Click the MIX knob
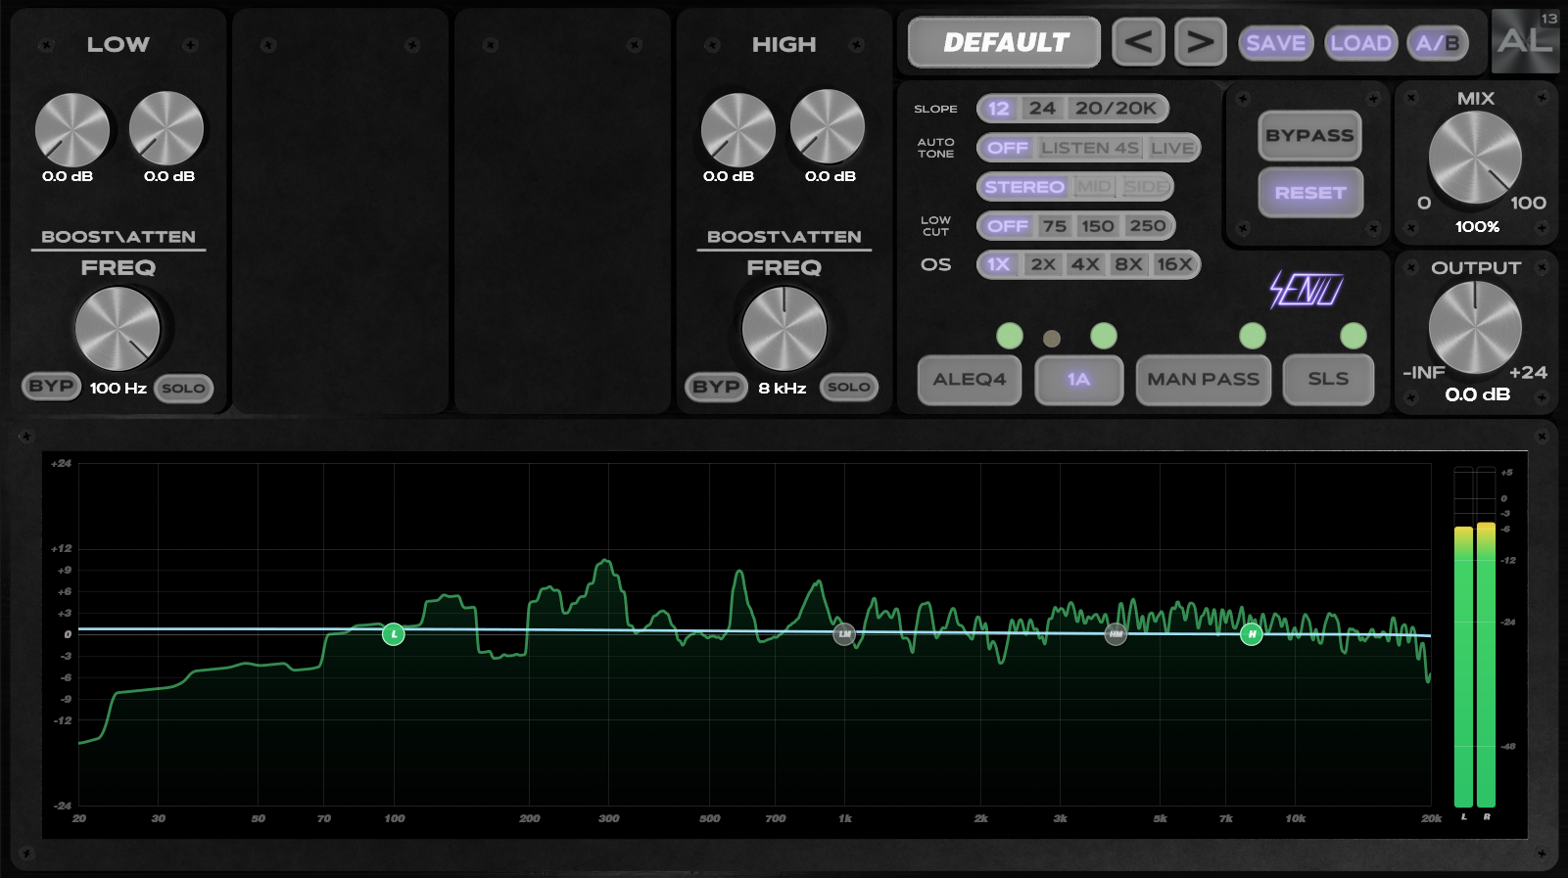 click(x=1475, y=157)
